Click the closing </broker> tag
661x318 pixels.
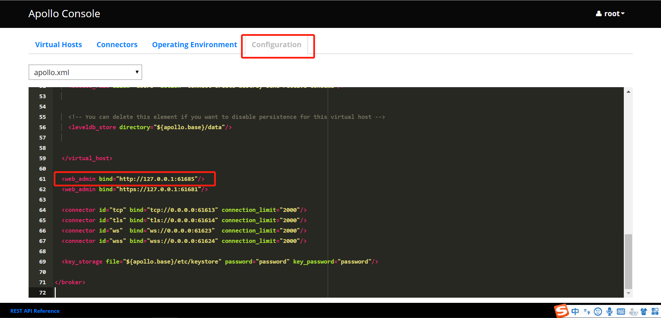coord(70,282)
